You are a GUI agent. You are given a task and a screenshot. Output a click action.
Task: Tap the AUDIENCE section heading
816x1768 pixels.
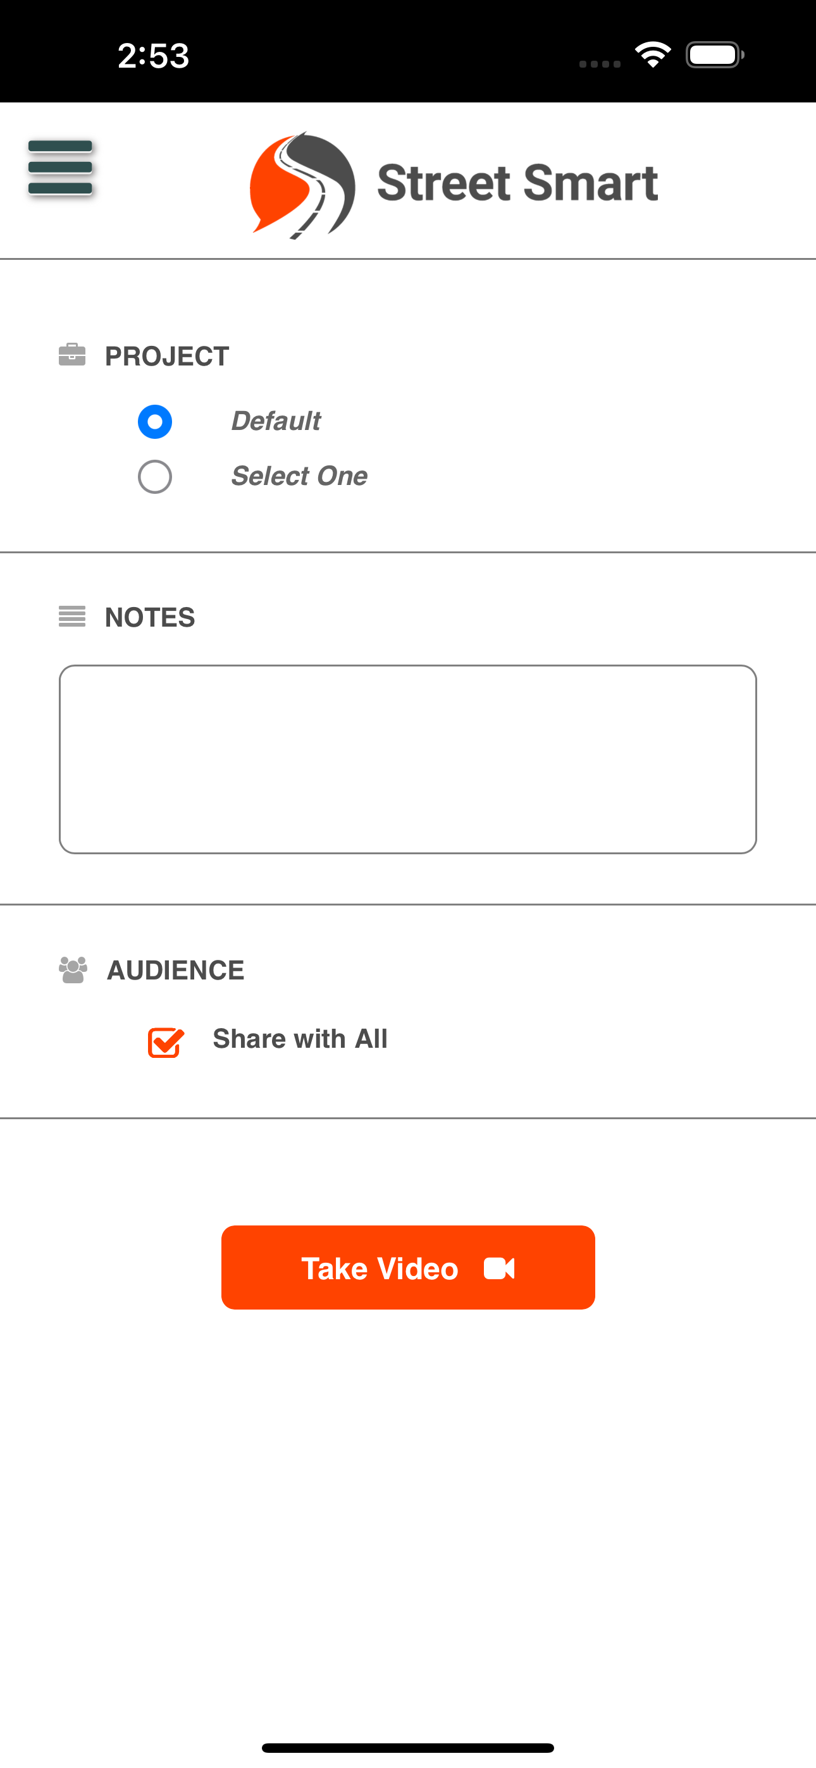pos(176,970)
